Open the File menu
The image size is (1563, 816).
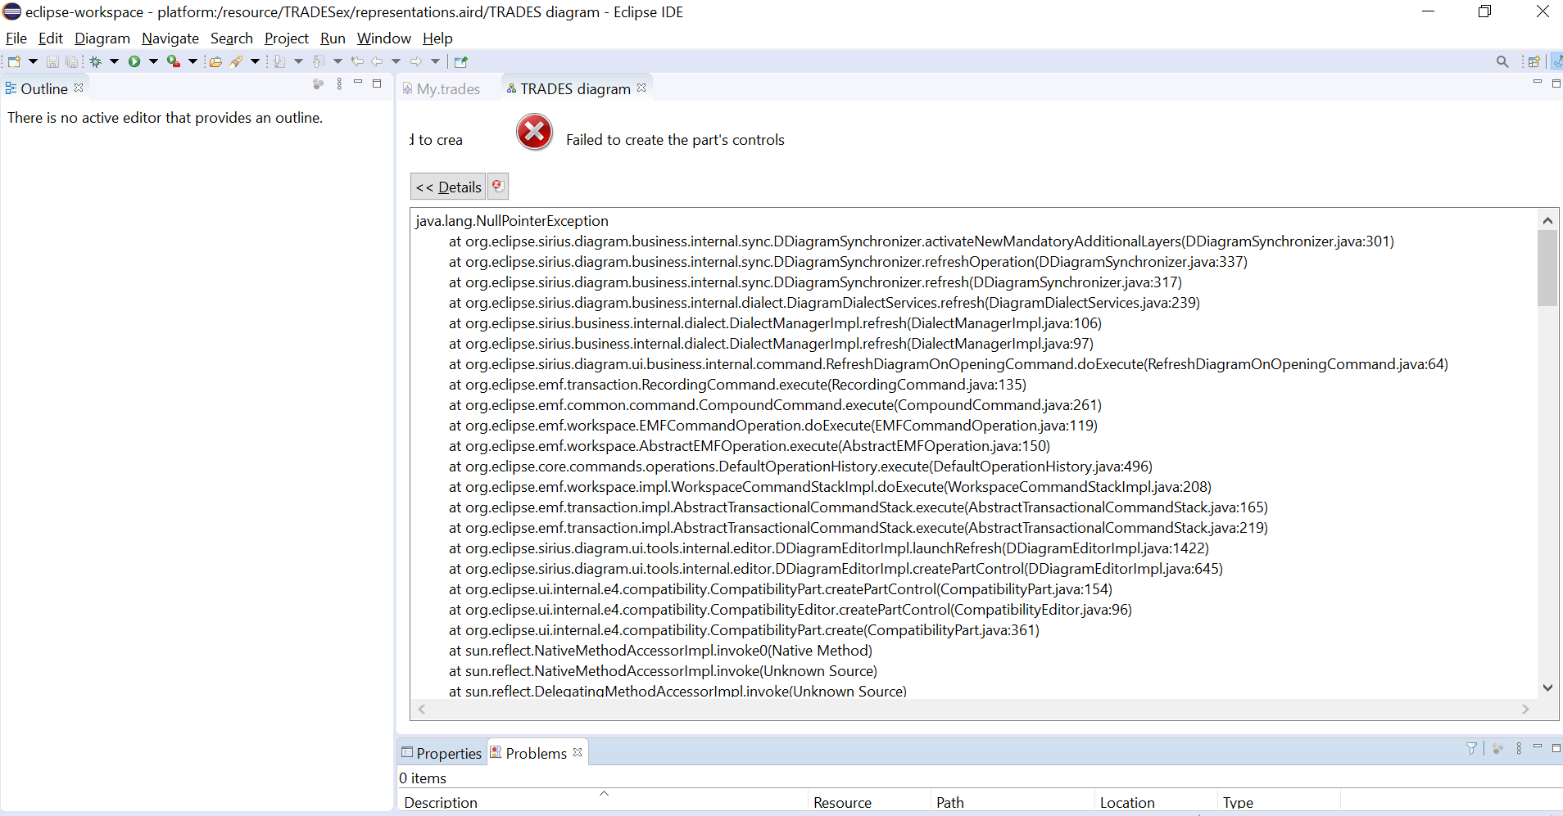[x=16, y=38]
